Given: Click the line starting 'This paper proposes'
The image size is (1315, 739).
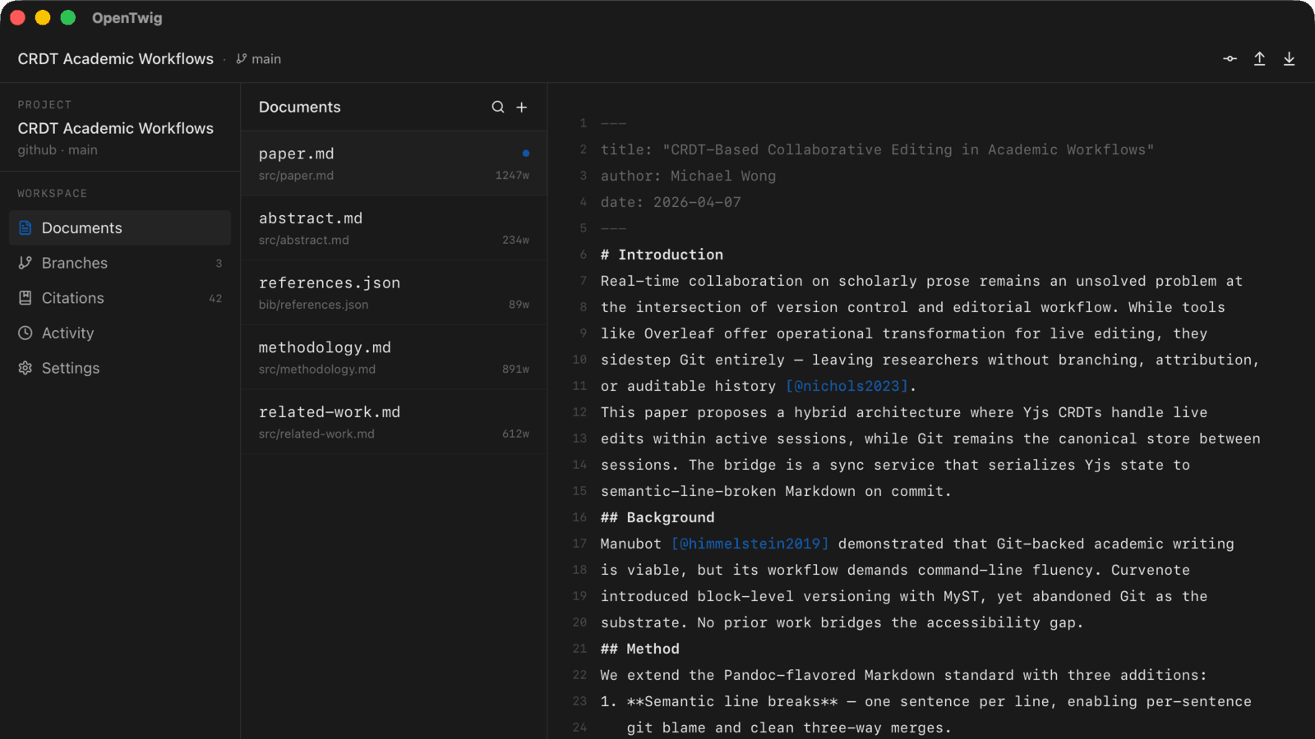Looking at the screenshot, I should point(904,412).
